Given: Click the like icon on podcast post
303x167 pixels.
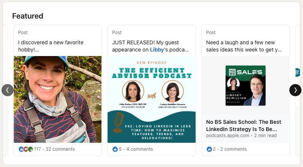Looking at the screenshot, I should (115, 149).
